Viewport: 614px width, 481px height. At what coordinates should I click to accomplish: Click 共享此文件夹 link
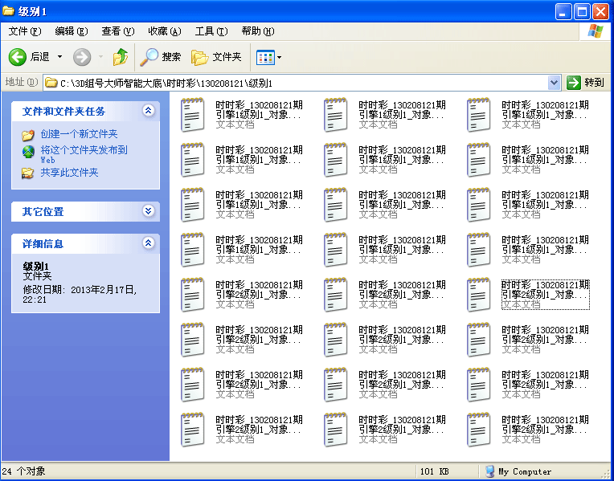(x=69, y=173)
